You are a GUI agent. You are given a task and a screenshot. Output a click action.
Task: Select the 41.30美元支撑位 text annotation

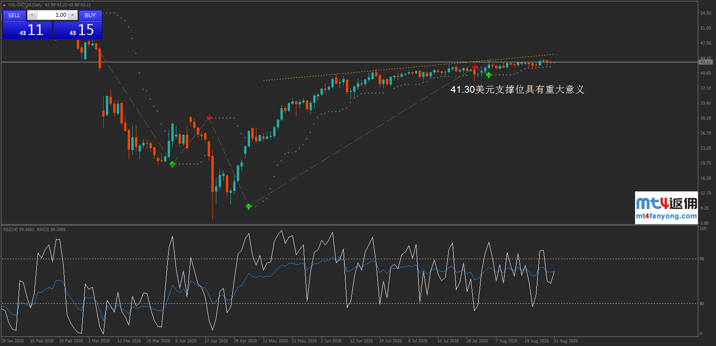[517, 90]
